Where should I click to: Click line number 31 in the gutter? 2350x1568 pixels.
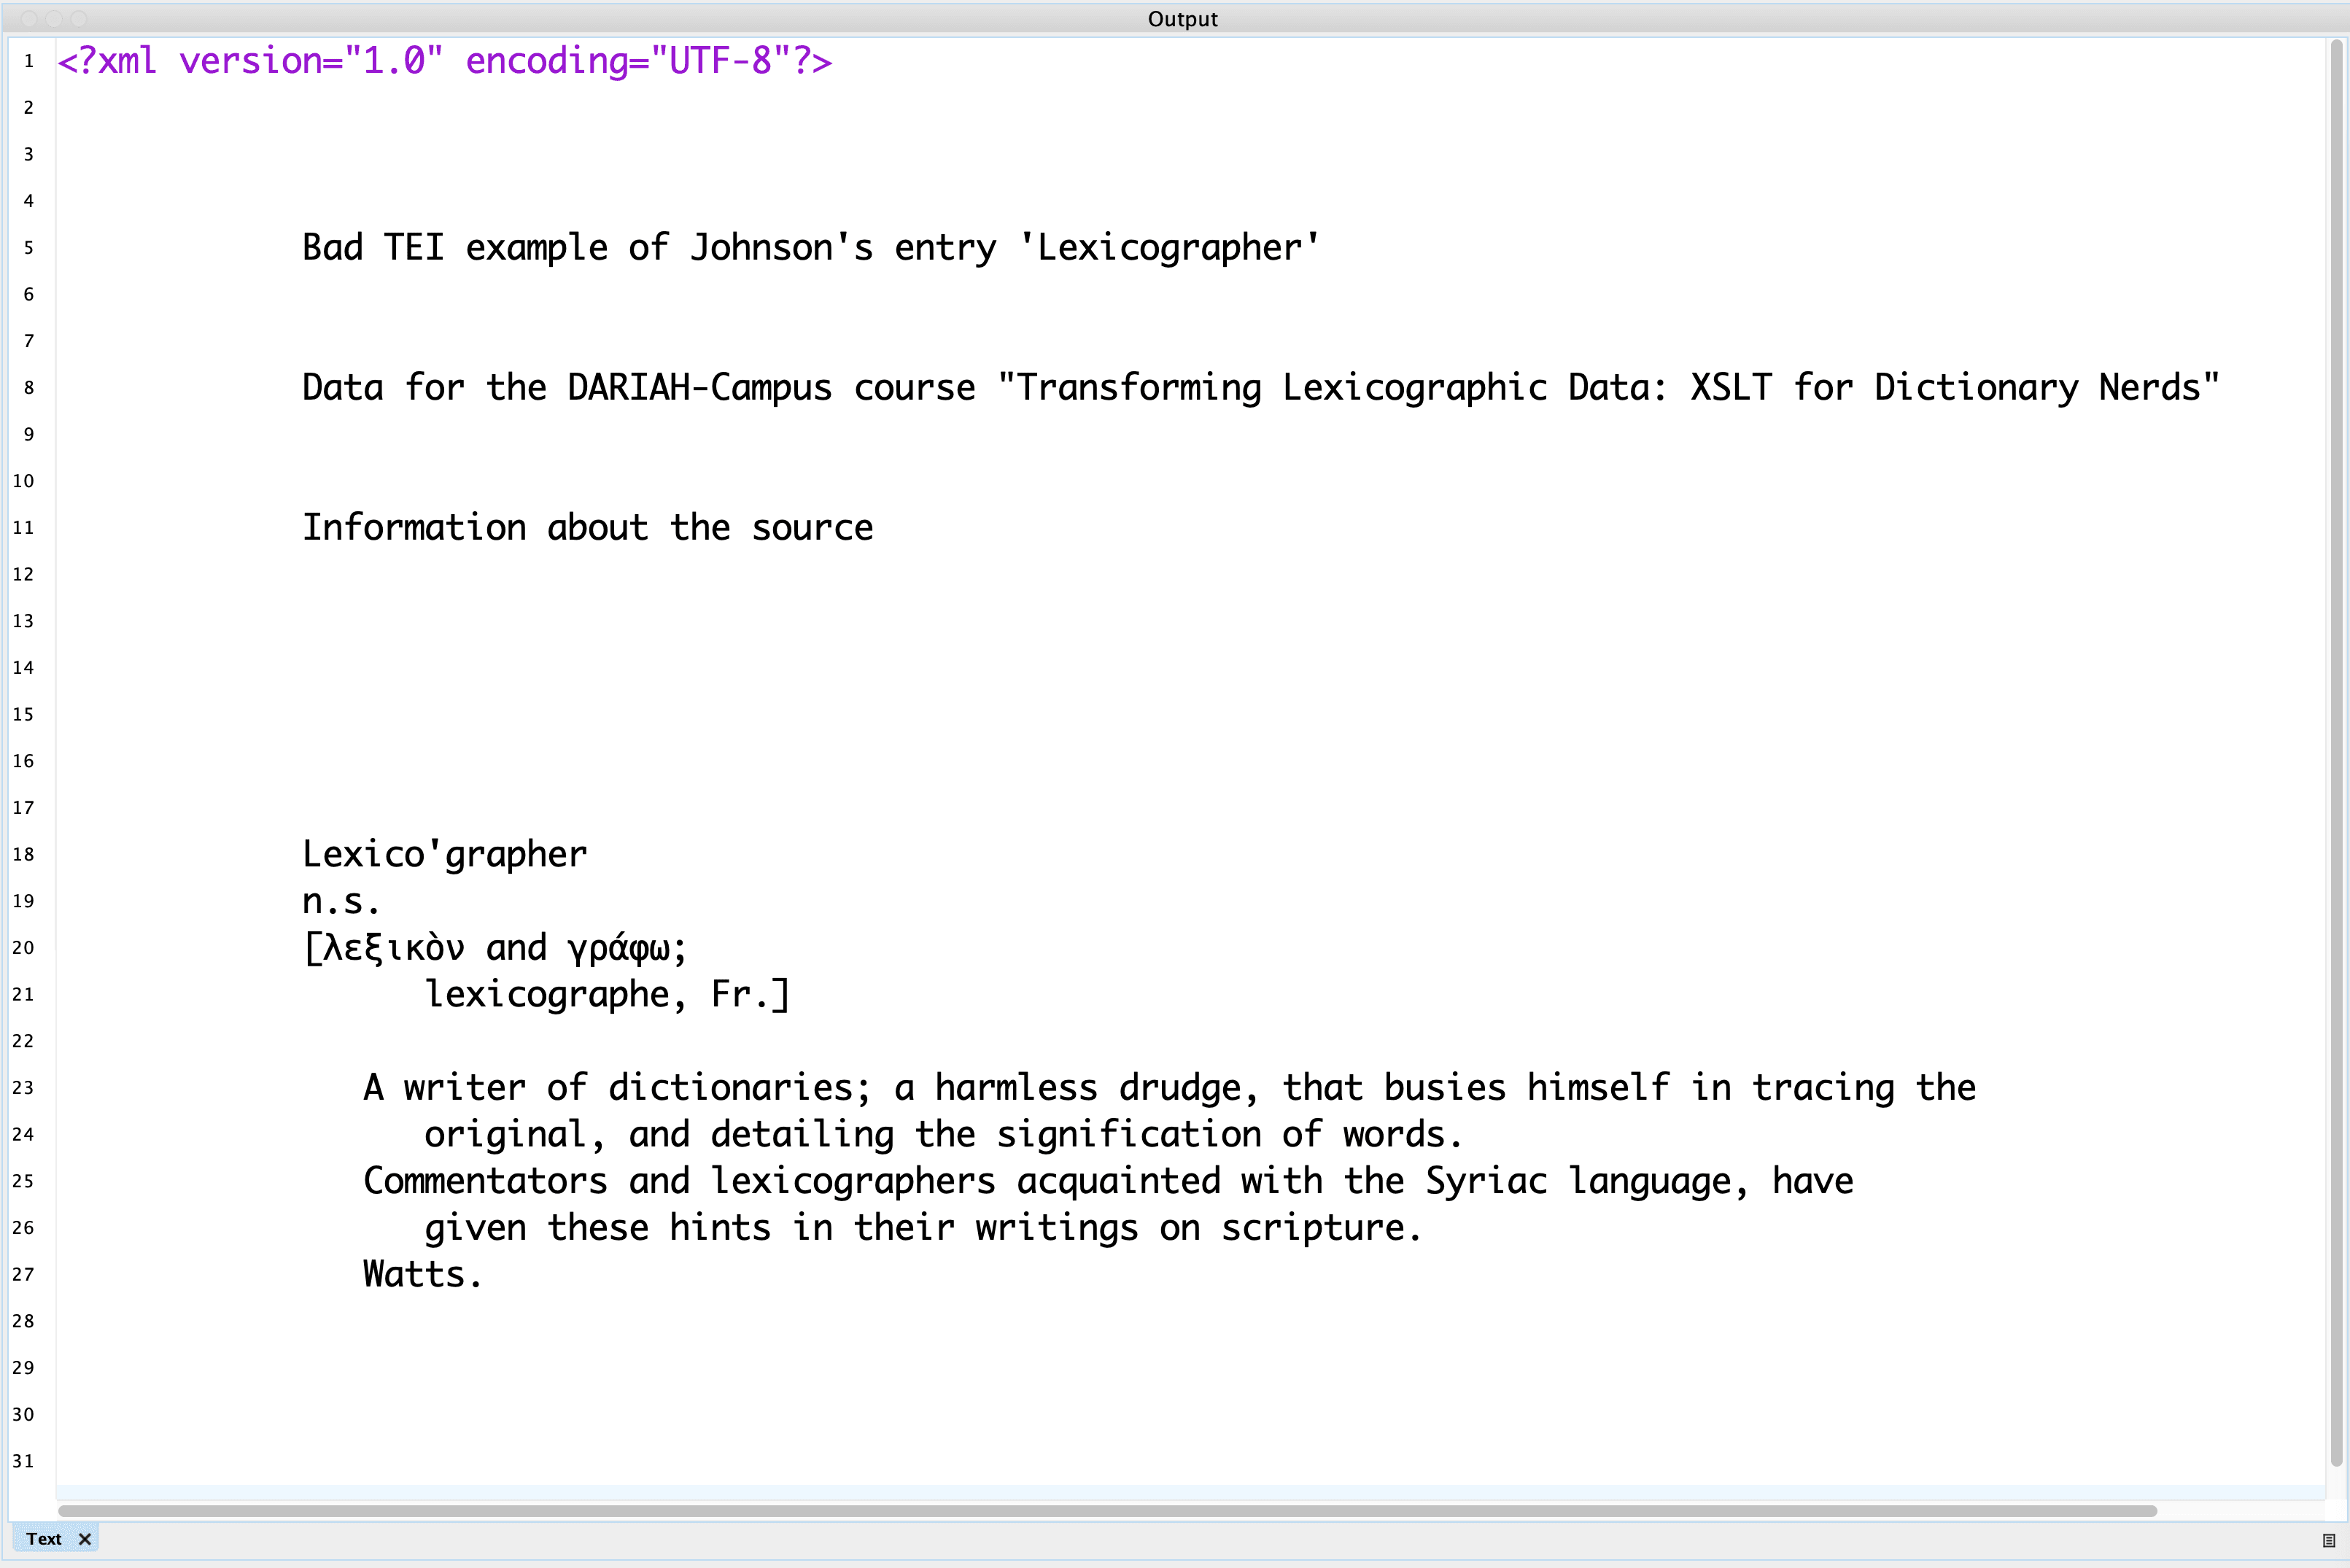point(24,1461)
